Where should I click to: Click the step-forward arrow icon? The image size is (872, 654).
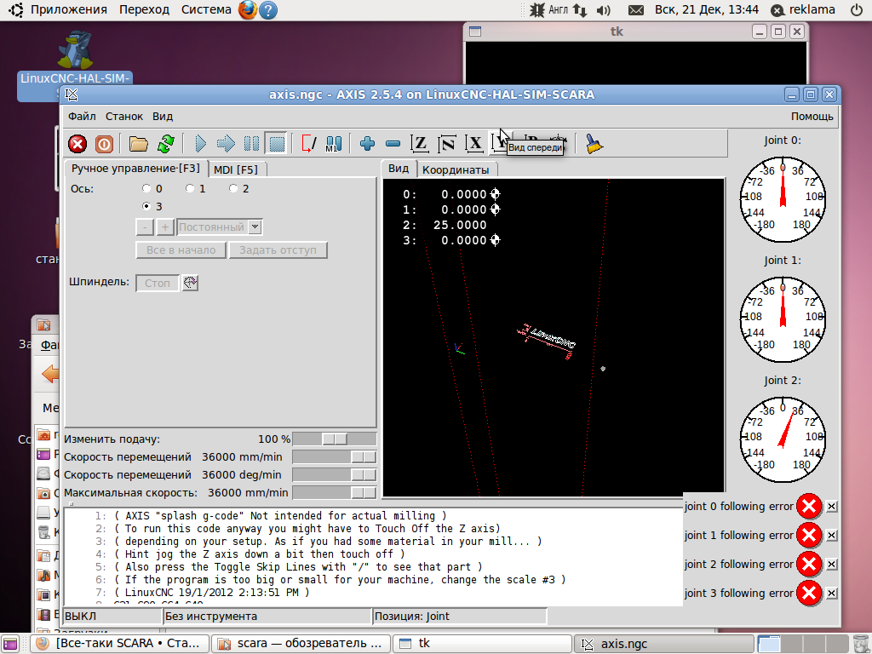pos(226,144)
